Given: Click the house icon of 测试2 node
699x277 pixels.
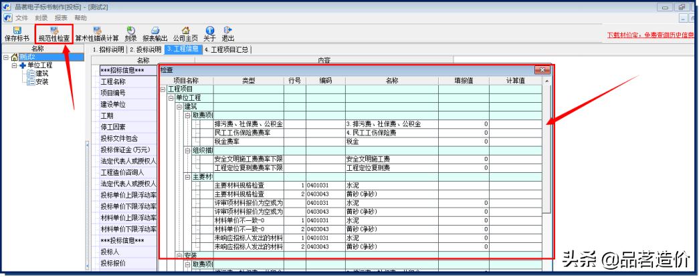Looking at the screenshot, I should tap(14, 57).
